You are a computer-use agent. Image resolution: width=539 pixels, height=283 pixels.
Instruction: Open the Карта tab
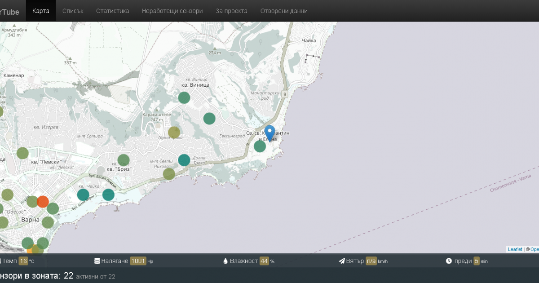[41, 11]
